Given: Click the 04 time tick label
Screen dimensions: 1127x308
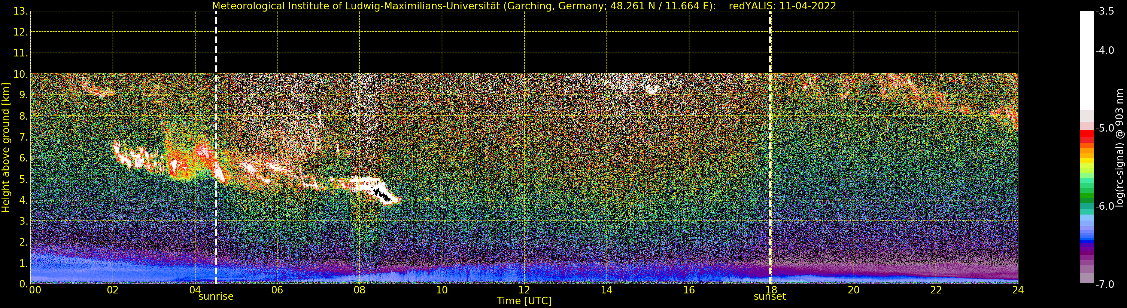Looking at the screenshot, I should [x=195, y=290].
